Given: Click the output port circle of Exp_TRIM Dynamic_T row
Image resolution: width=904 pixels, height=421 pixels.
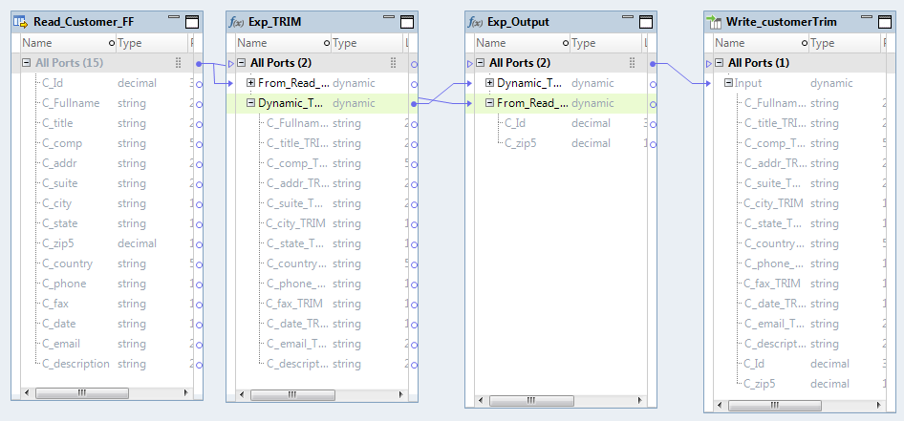Looking at the screenshot, I should point(413,103).
